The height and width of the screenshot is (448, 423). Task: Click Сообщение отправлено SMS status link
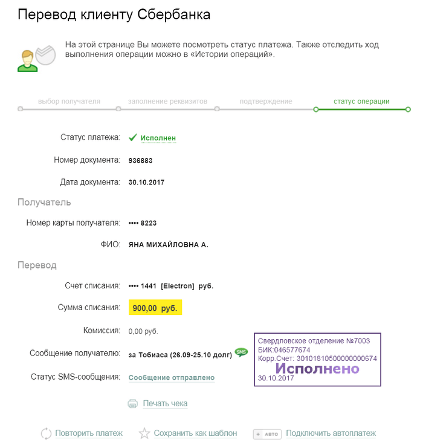(171, 377)
